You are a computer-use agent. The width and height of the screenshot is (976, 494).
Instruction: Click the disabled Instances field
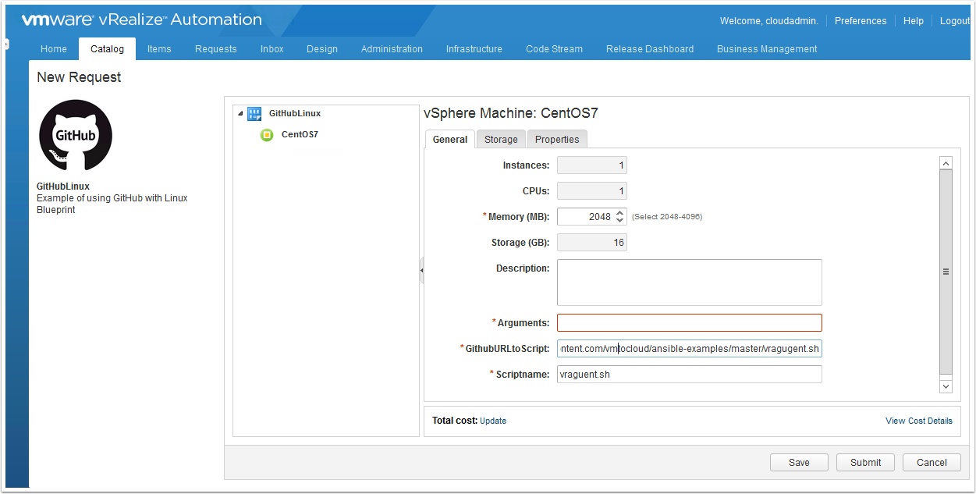tap(592, 165)
